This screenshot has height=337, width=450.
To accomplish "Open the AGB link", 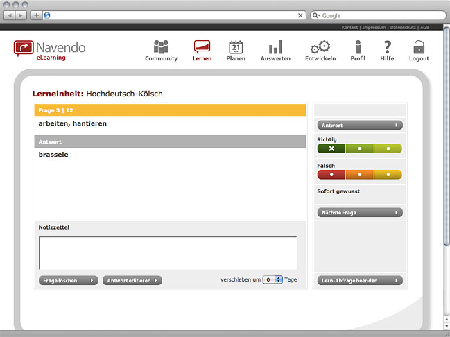I will click(425, 28).
